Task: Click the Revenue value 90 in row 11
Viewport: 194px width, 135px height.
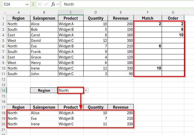Action: pos(121,74)
